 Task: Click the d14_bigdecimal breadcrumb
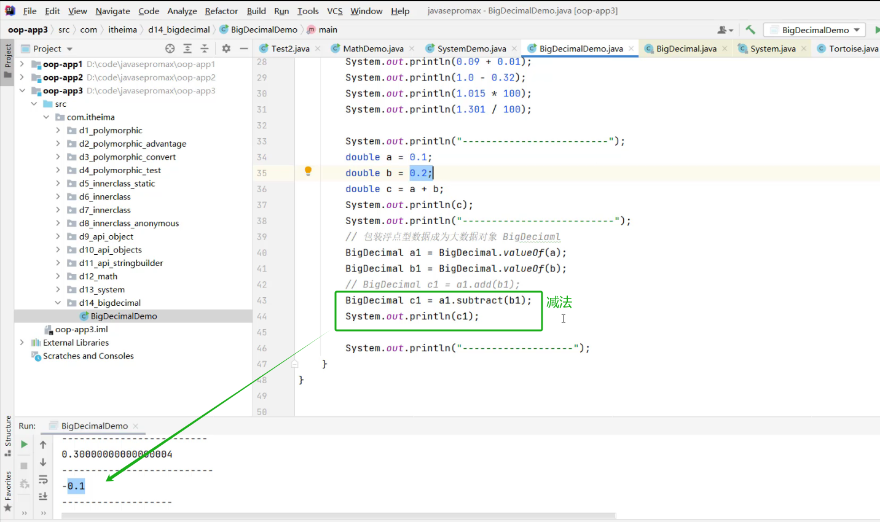point(179,29)
